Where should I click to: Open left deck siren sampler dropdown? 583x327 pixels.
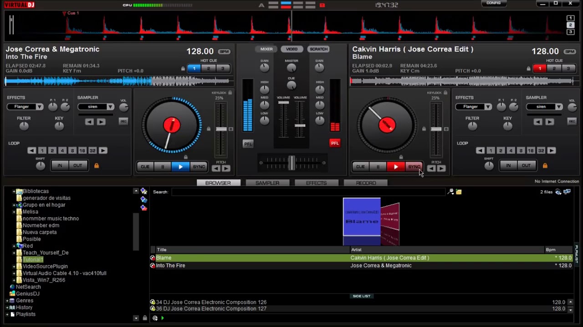[110, 107]
